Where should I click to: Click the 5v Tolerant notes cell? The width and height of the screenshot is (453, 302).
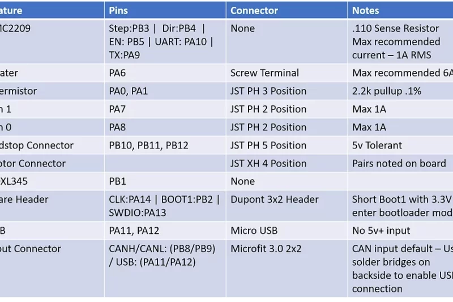point(377,145)
